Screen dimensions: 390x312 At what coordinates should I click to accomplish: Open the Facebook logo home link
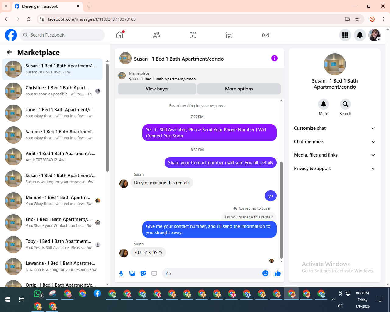(x=11, y=35)
